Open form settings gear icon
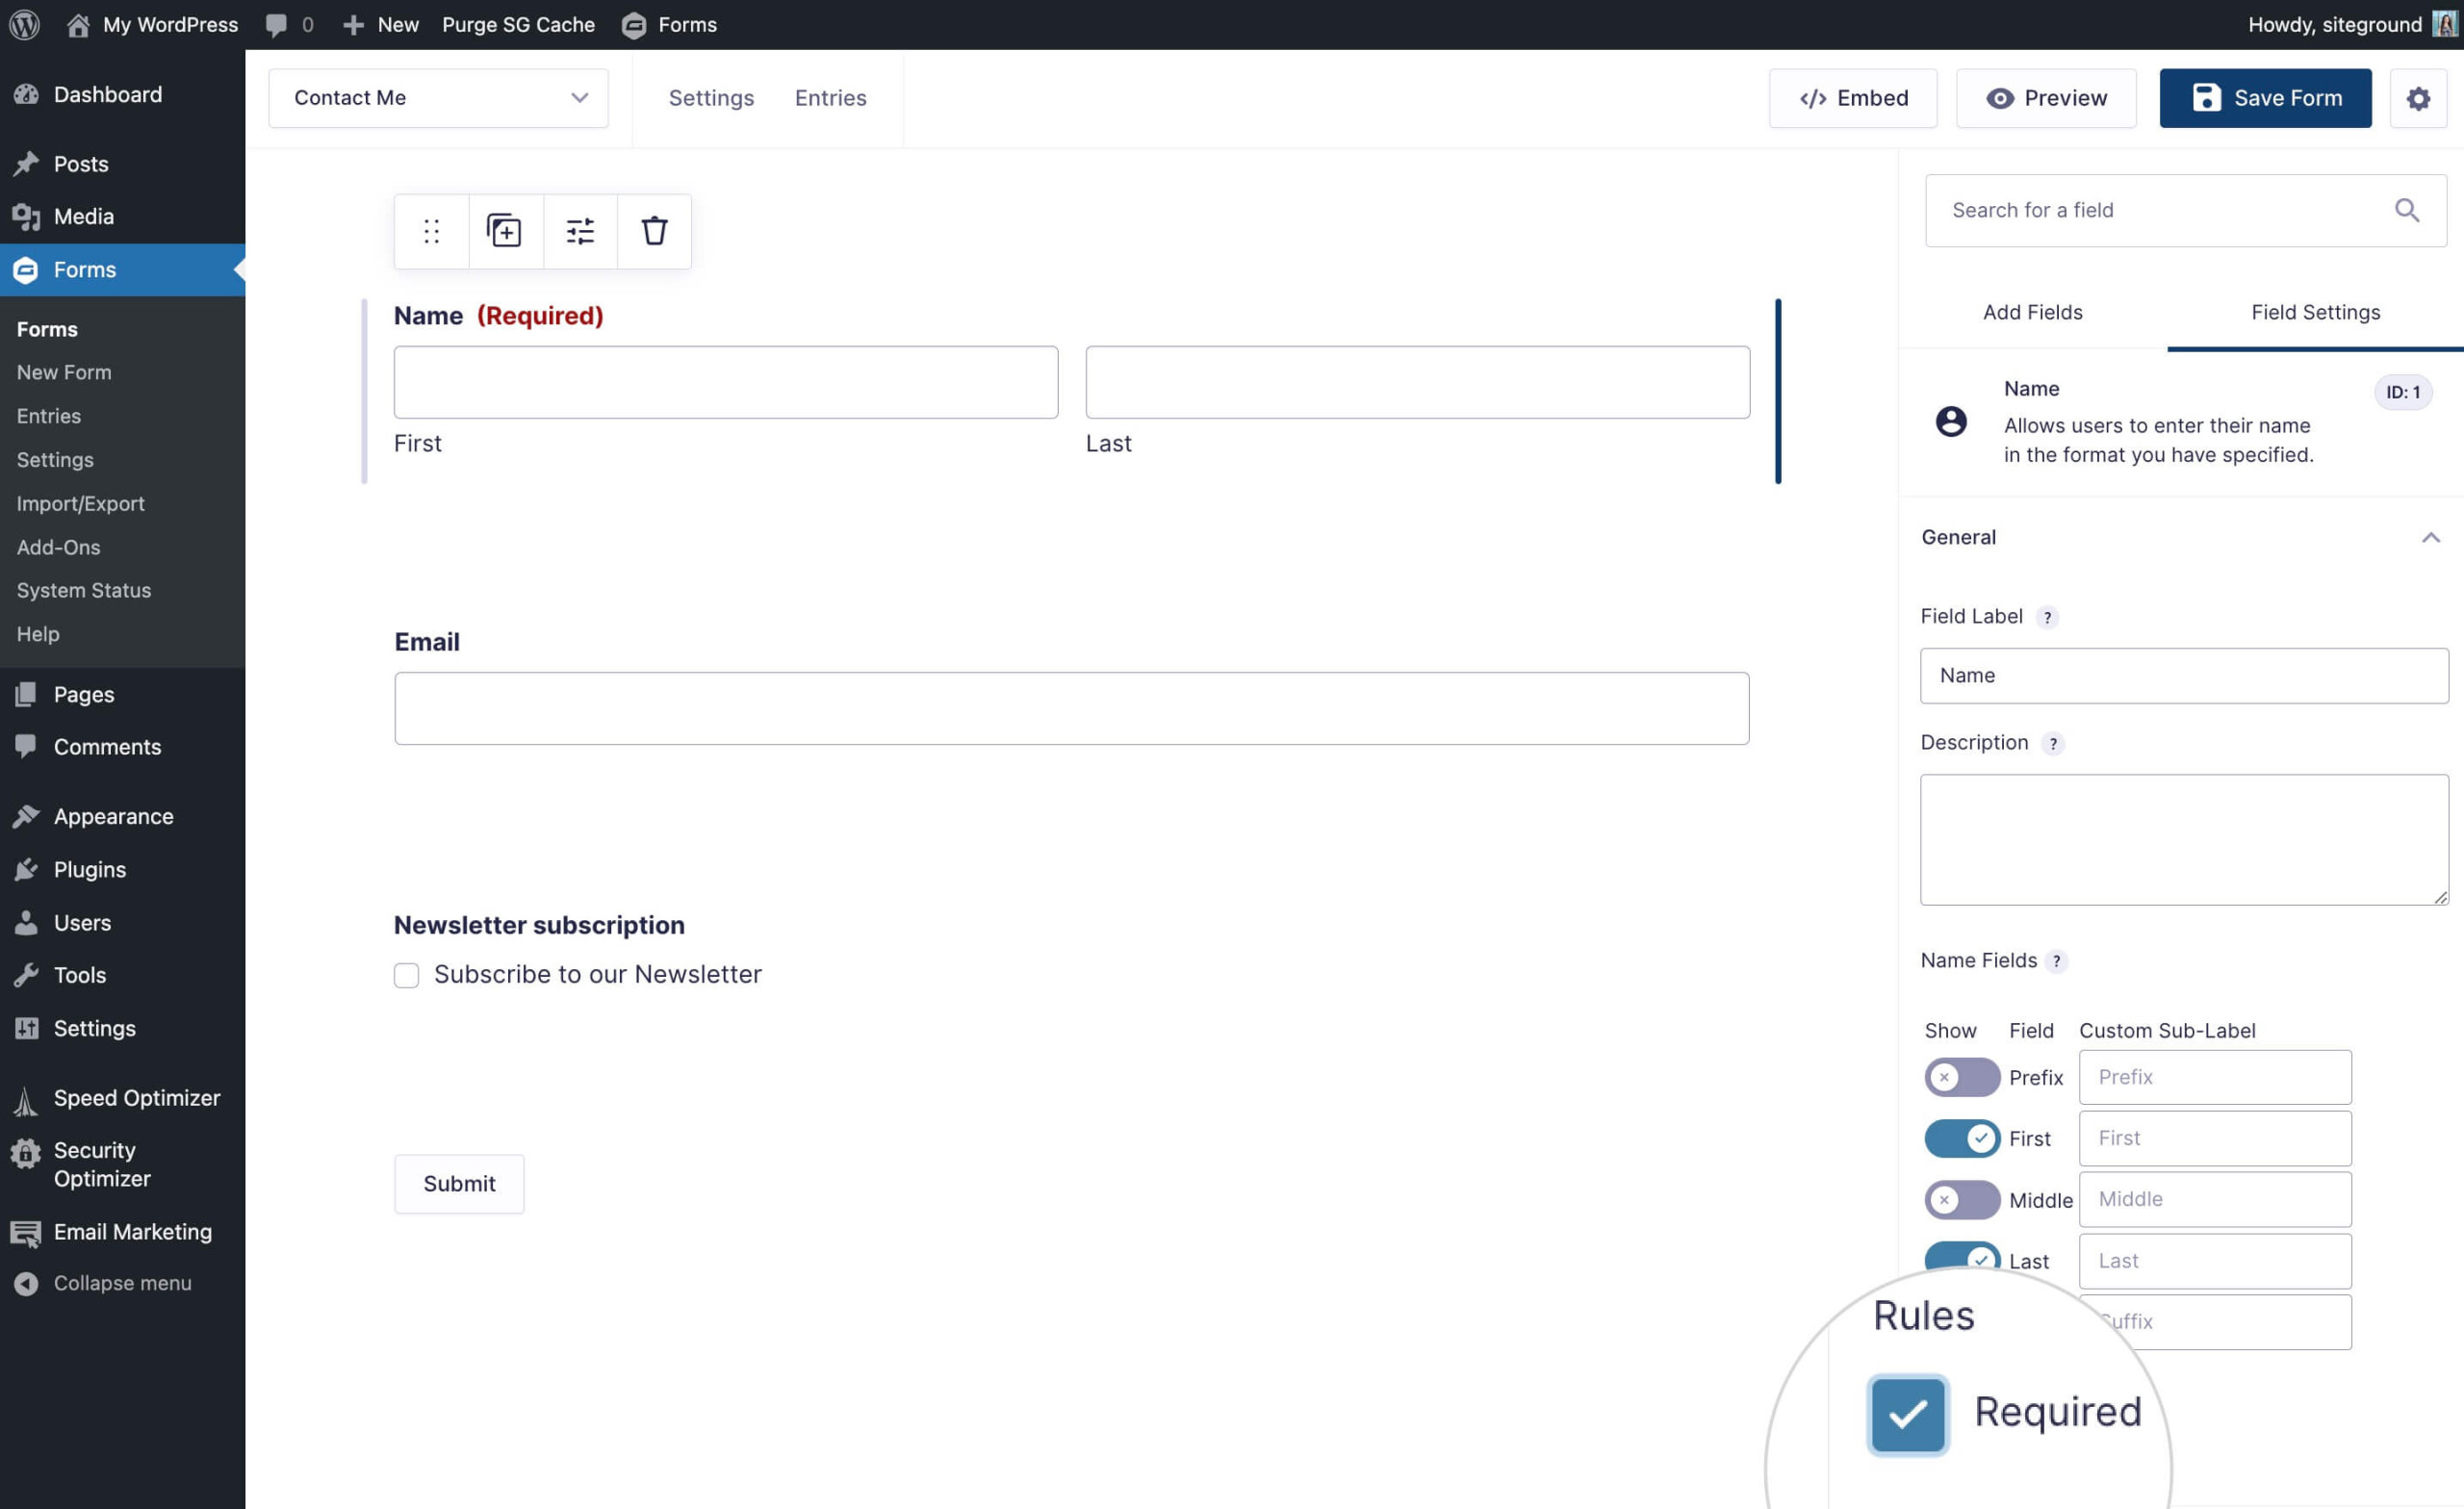Viewport: 2464px width, 1509px height. pyautogui.click(x=2418, y=98)
